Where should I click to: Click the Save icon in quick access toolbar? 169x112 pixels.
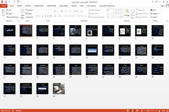pos(6,2)
